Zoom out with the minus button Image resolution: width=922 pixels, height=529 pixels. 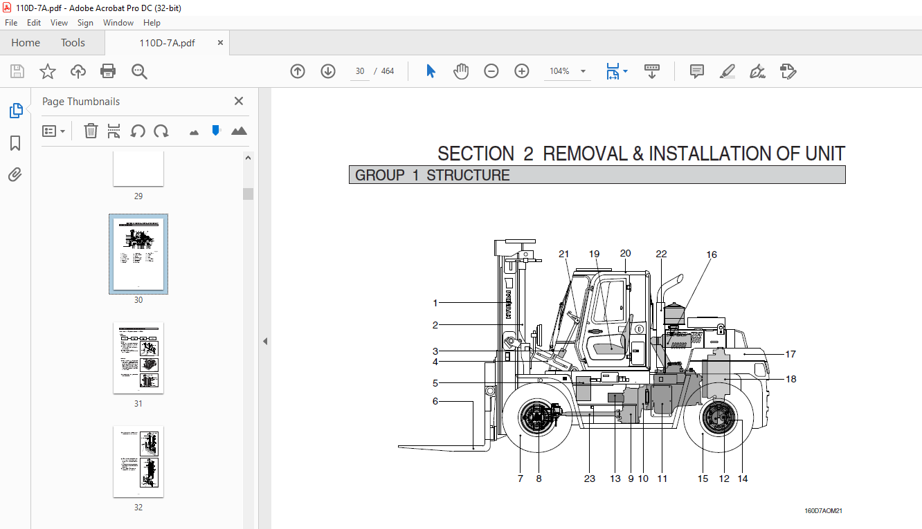[491, 71]
